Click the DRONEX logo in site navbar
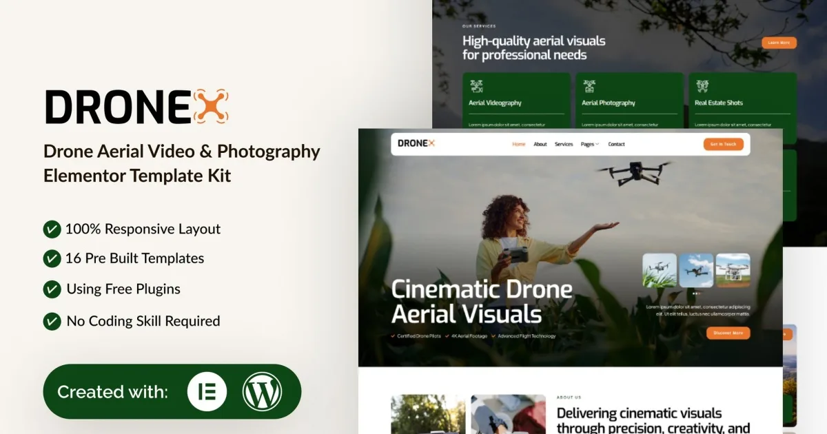 (416, 143)
